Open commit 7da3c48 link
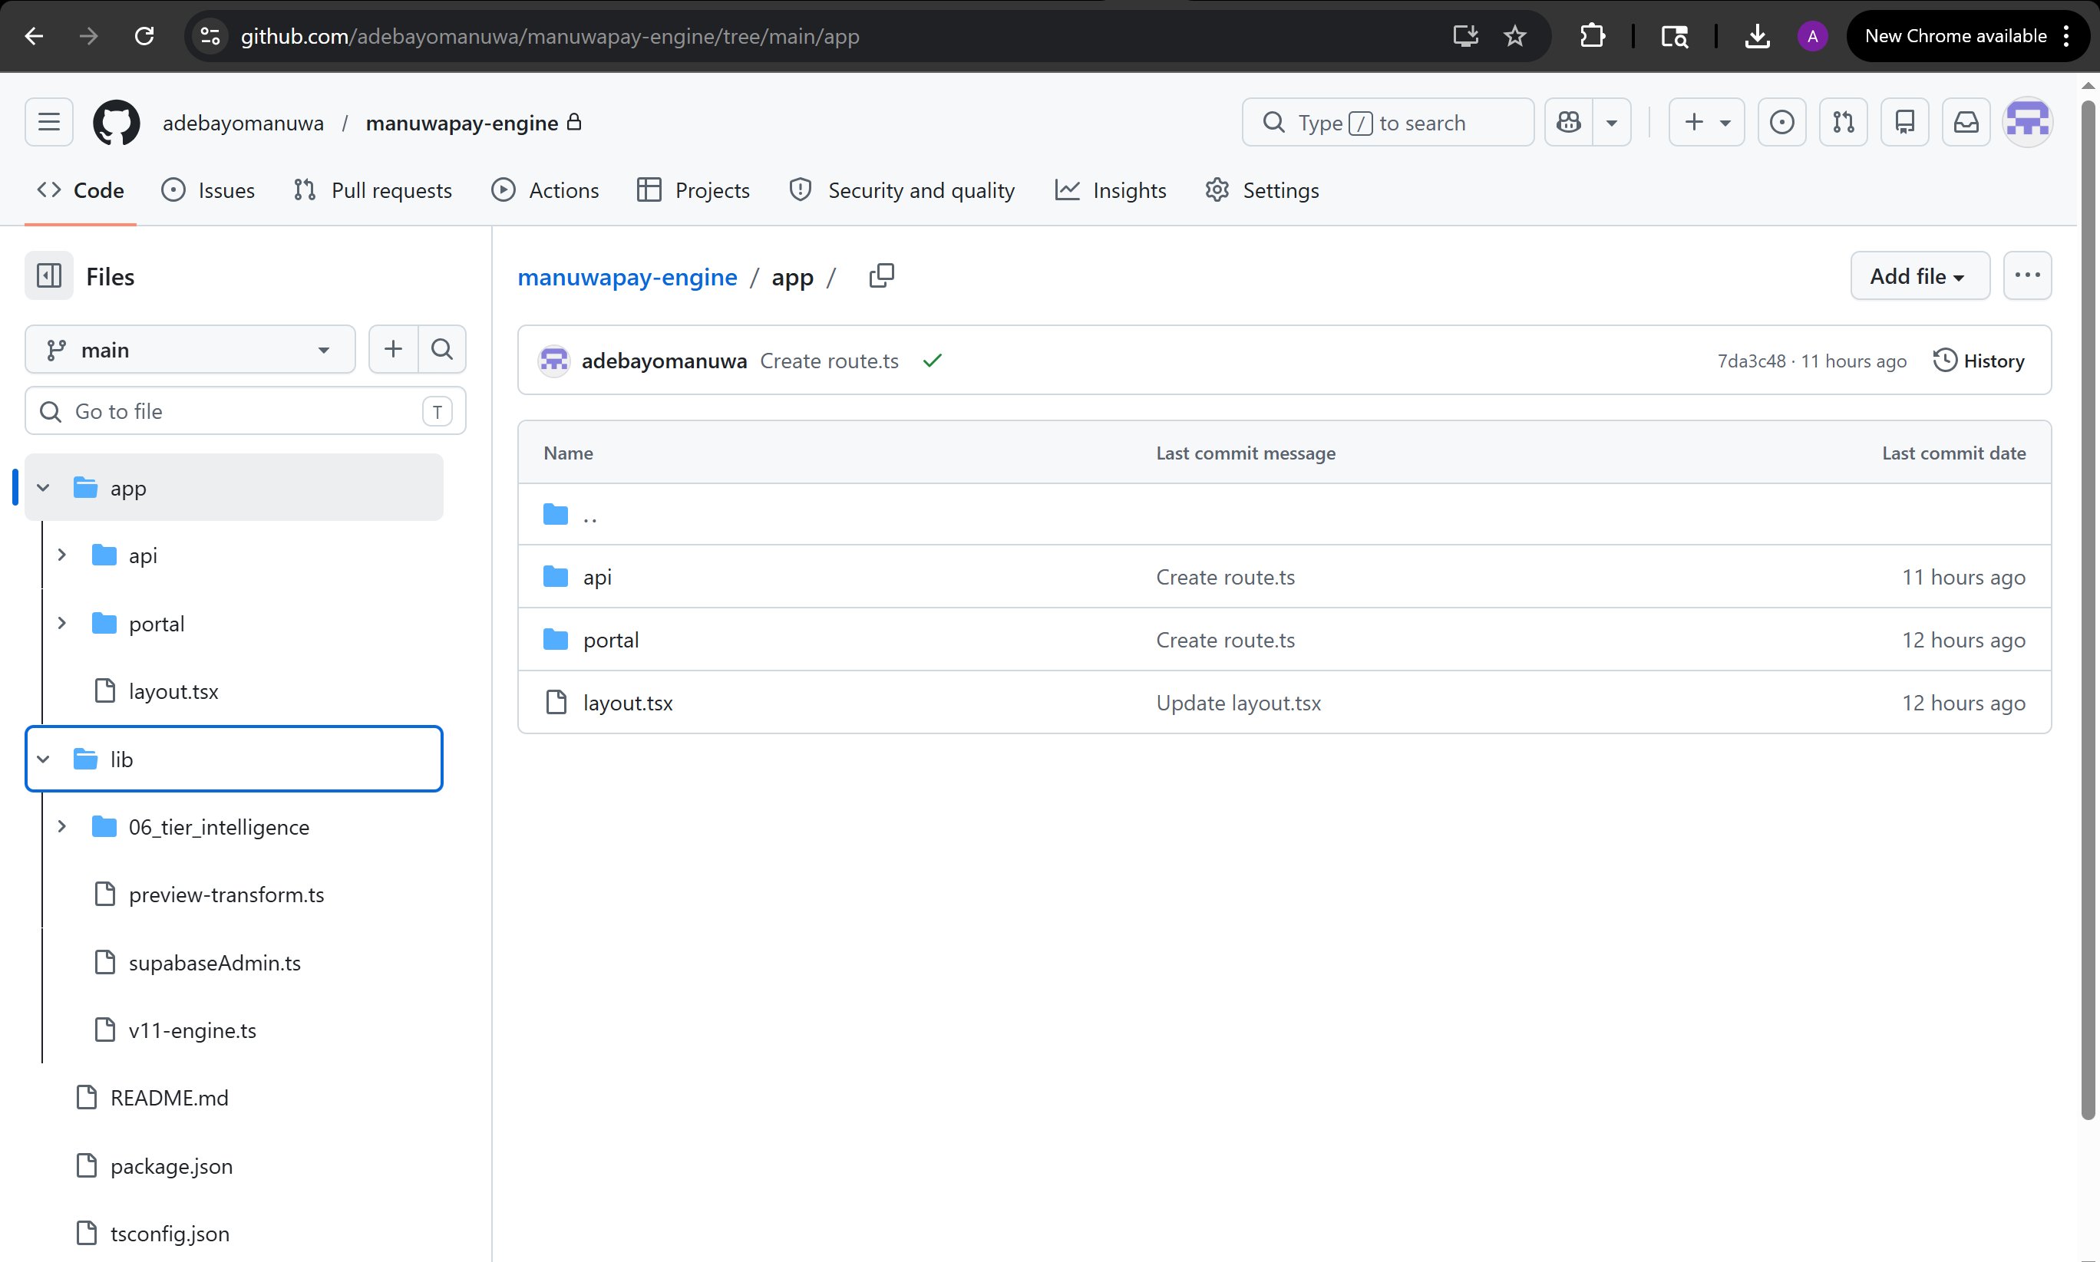The height and width of the screenshot is (1262, 2100). coord(1752,361)
